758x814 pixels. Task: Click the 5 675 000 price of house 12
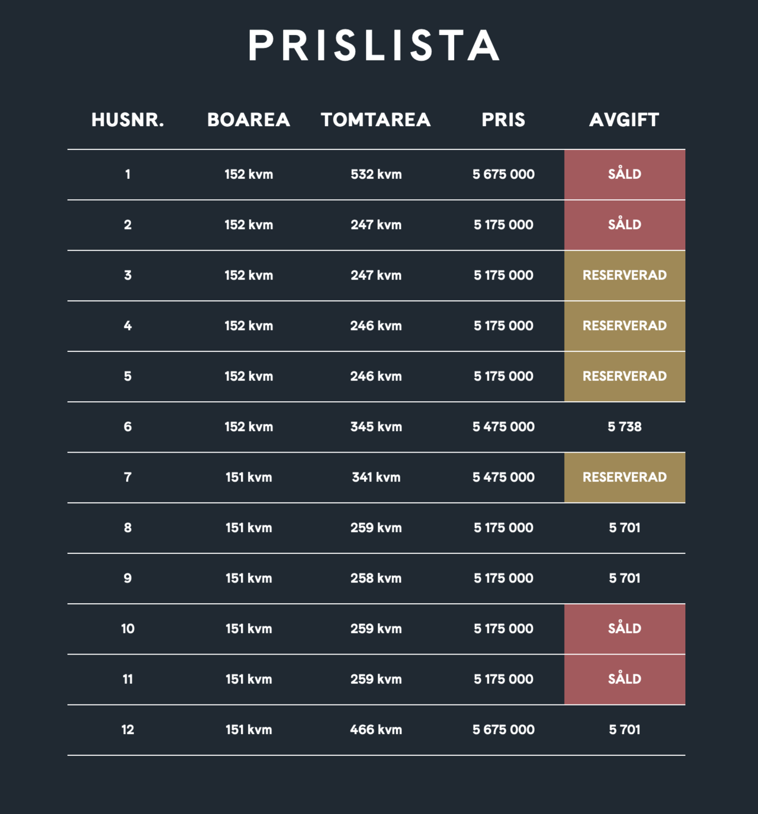pos(503,730)
